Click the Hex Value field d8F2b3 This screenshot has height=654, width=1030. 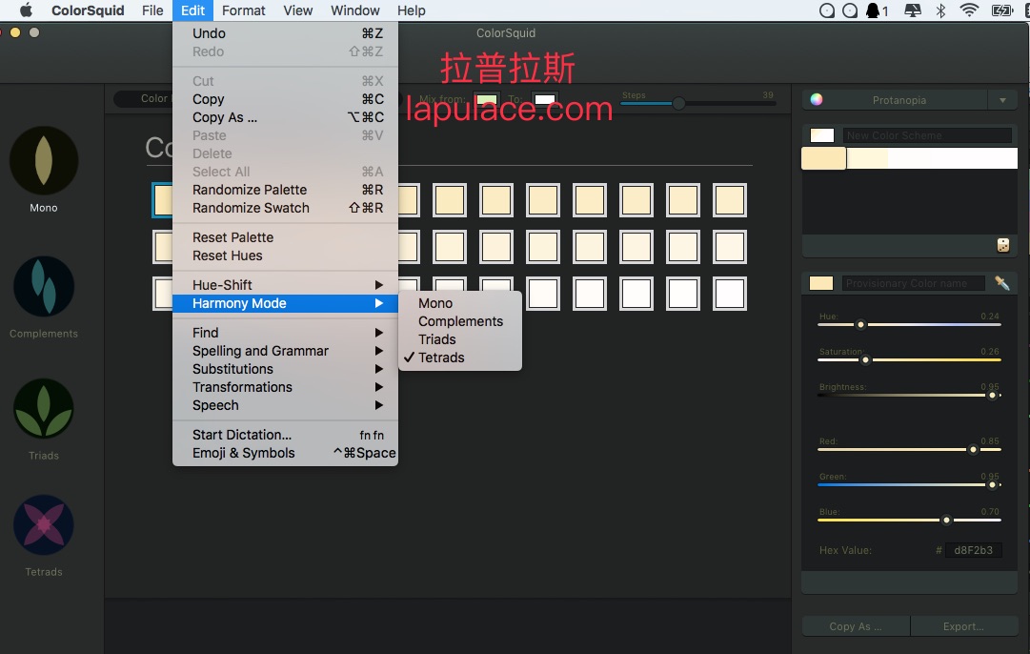974,550
